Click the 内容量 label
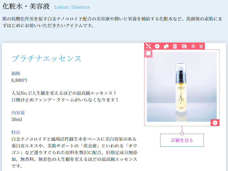This screenshot has width=228, height=171. pos(18,113)
